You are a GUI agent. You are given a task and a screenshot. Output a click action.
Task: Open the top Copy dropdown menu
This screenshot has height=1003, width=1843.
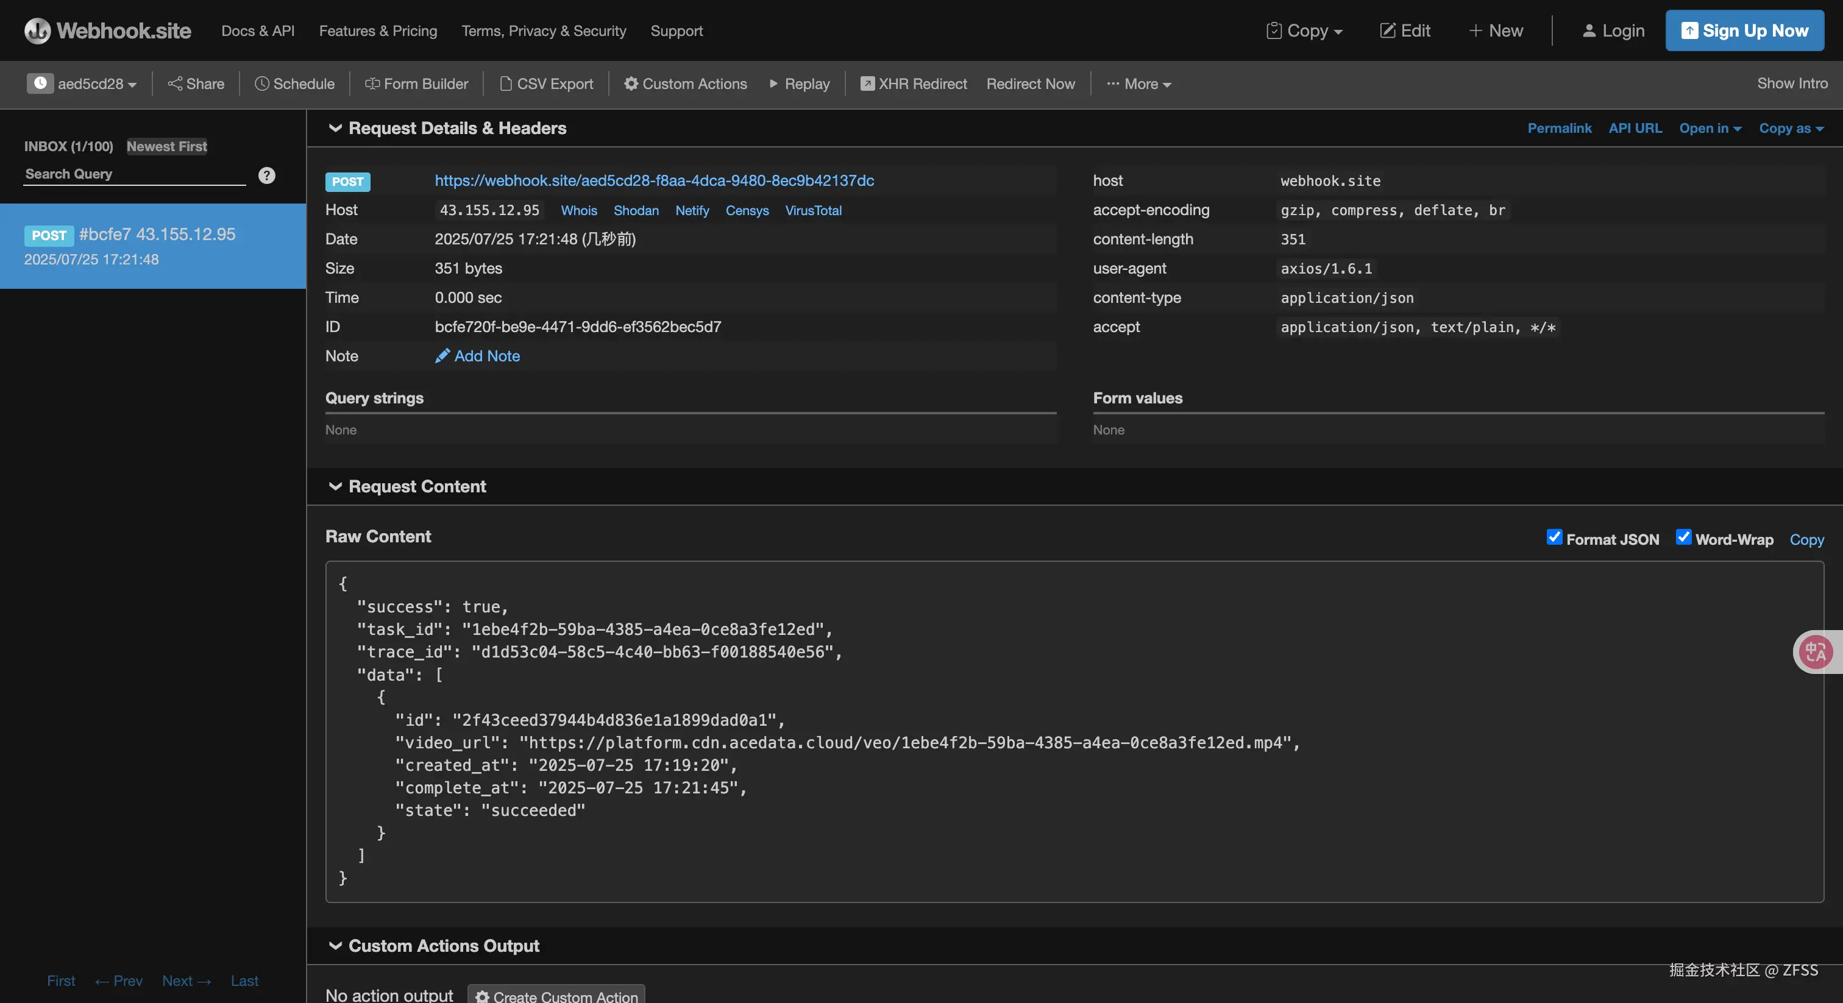click(x=1304, y=30)
